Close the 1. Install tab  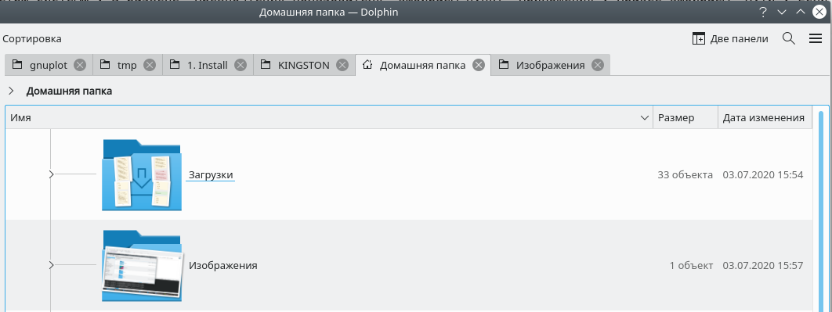tap(241, 65)
